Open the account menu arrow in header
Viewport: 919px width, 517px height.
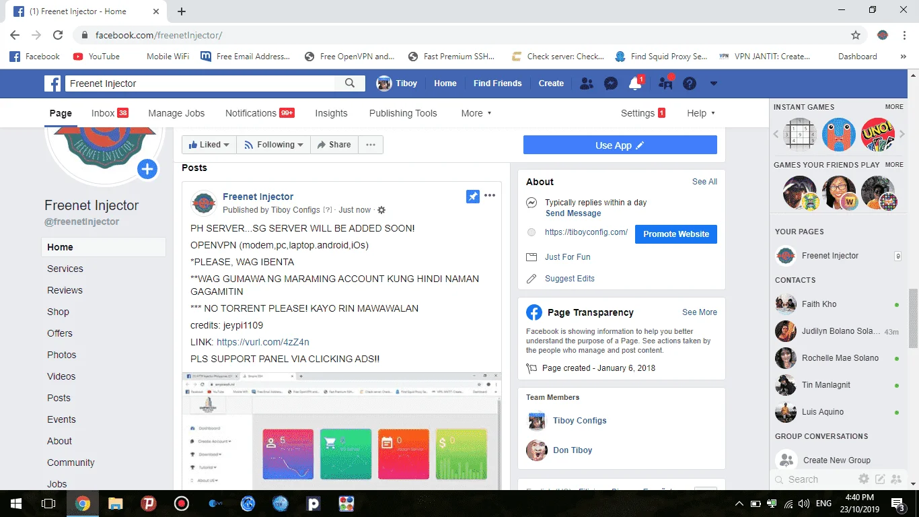pos(714,83)
